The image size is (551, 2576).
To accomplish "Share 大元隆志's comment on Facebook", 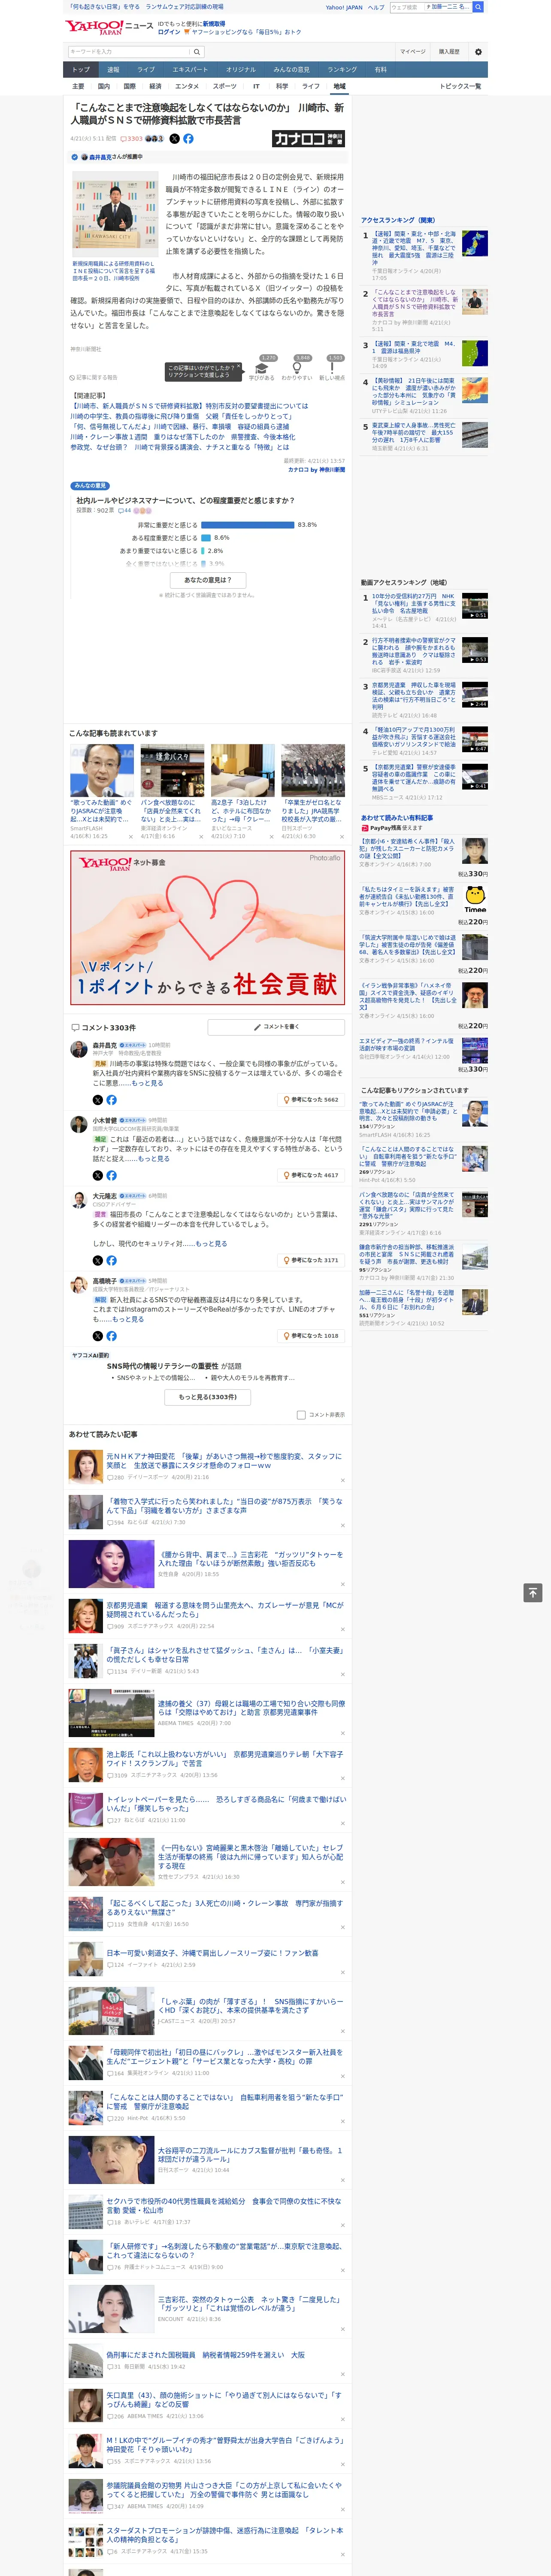I will click(x=111, y=1261).
